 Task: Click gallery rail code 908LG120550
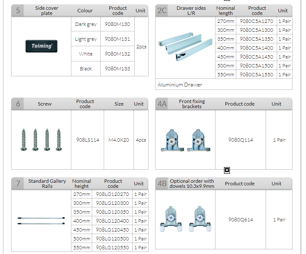tap(112, 247)
